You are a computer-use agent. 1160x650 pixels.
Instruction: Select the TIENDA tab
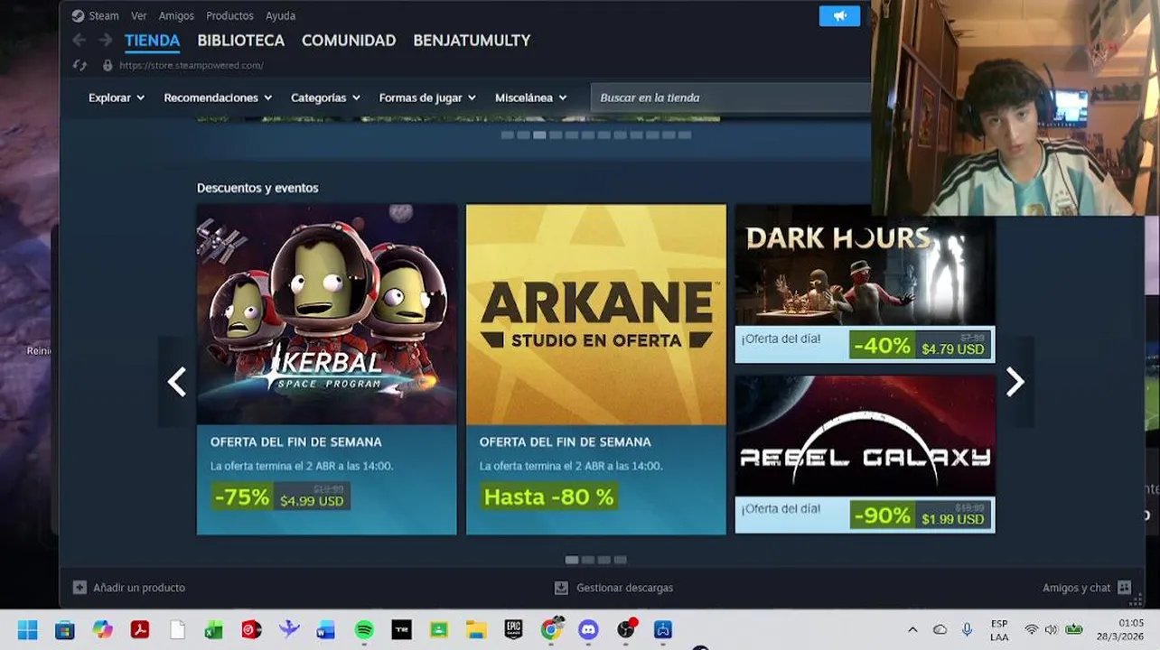152,41
